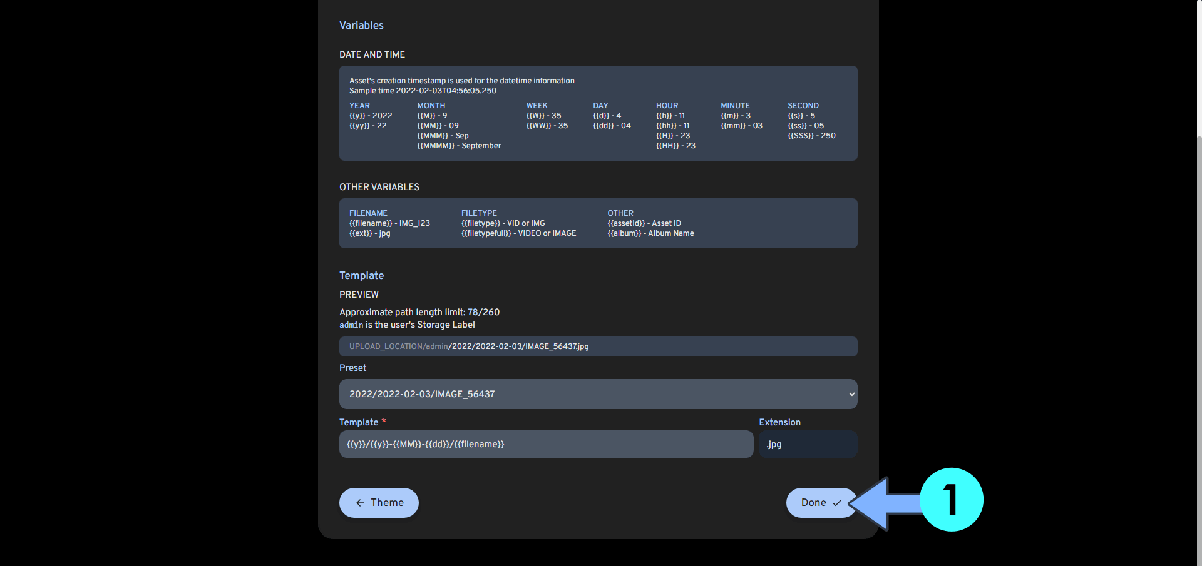Click the Done button

(x=821, y=503)
